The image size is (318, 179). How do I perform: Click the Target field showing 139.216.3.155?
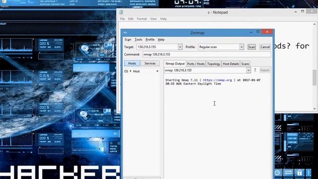point(158,47)
